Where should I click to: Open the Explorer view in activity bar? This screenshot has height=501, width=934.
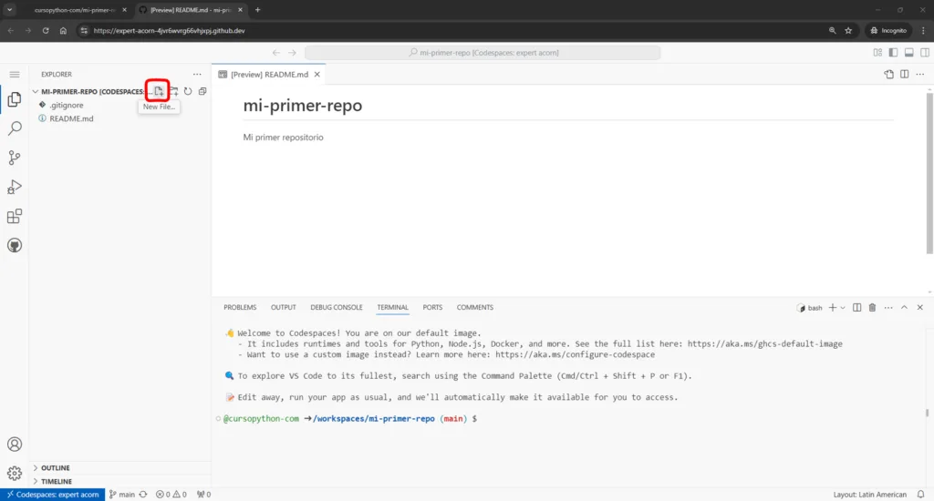pyautogui.click(x=15, y=99)
